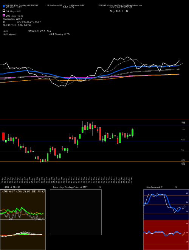Click the '50 Day = 6.8' label

click(x=13, y=11)
